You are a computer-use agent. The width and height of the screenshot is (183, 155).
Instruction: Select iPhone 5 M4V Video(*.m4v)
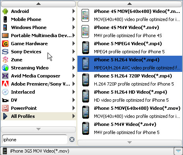130,128
